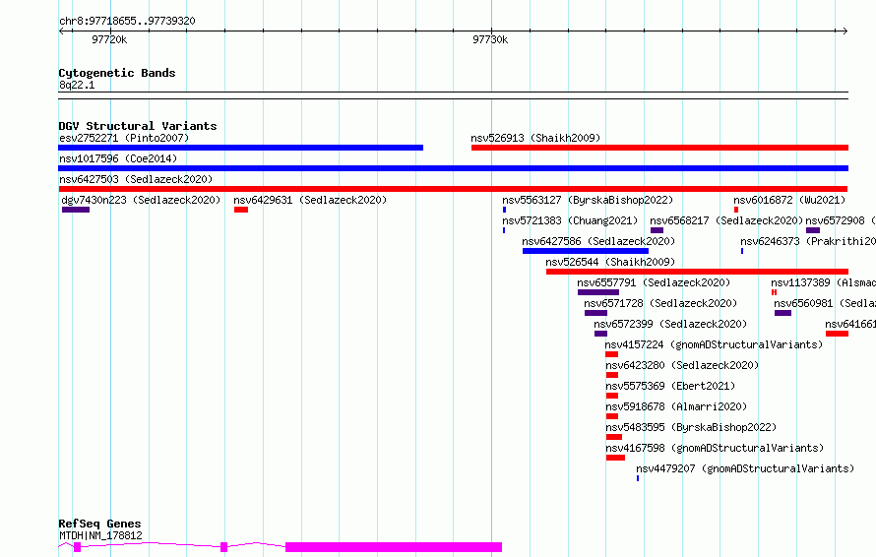Open nsv6429631 (Sedlazeck2020) label
Screen dimensions: 876x557
[x=310, y=200]
